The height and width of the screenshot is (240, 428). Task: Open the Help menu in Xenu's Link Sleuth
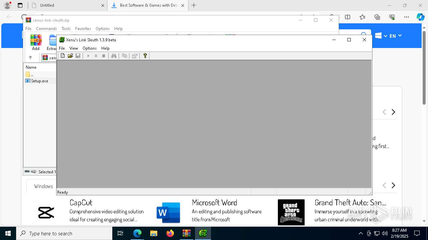click(105, 48)
